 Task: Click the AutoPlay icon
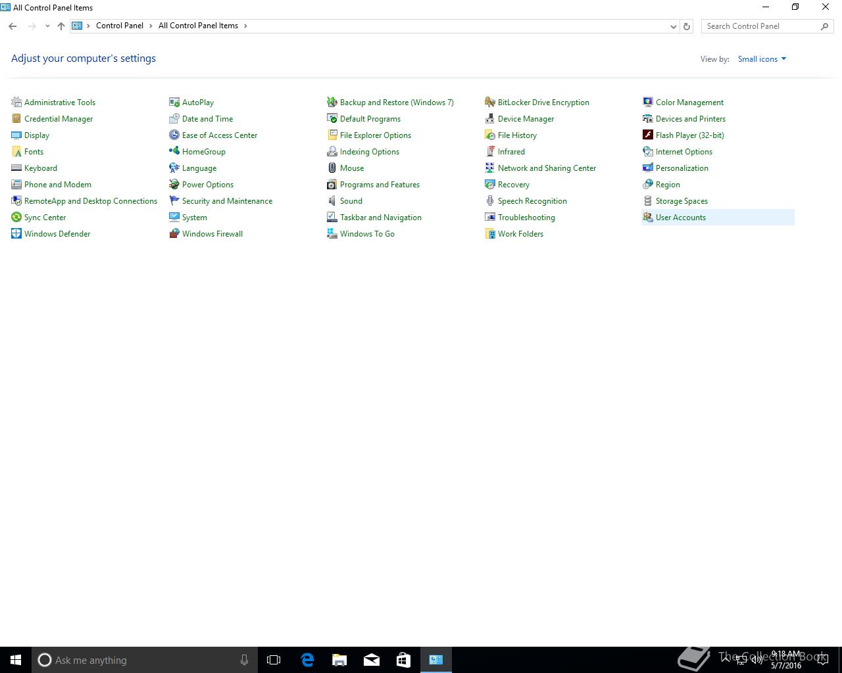click(x=174, y=102)
